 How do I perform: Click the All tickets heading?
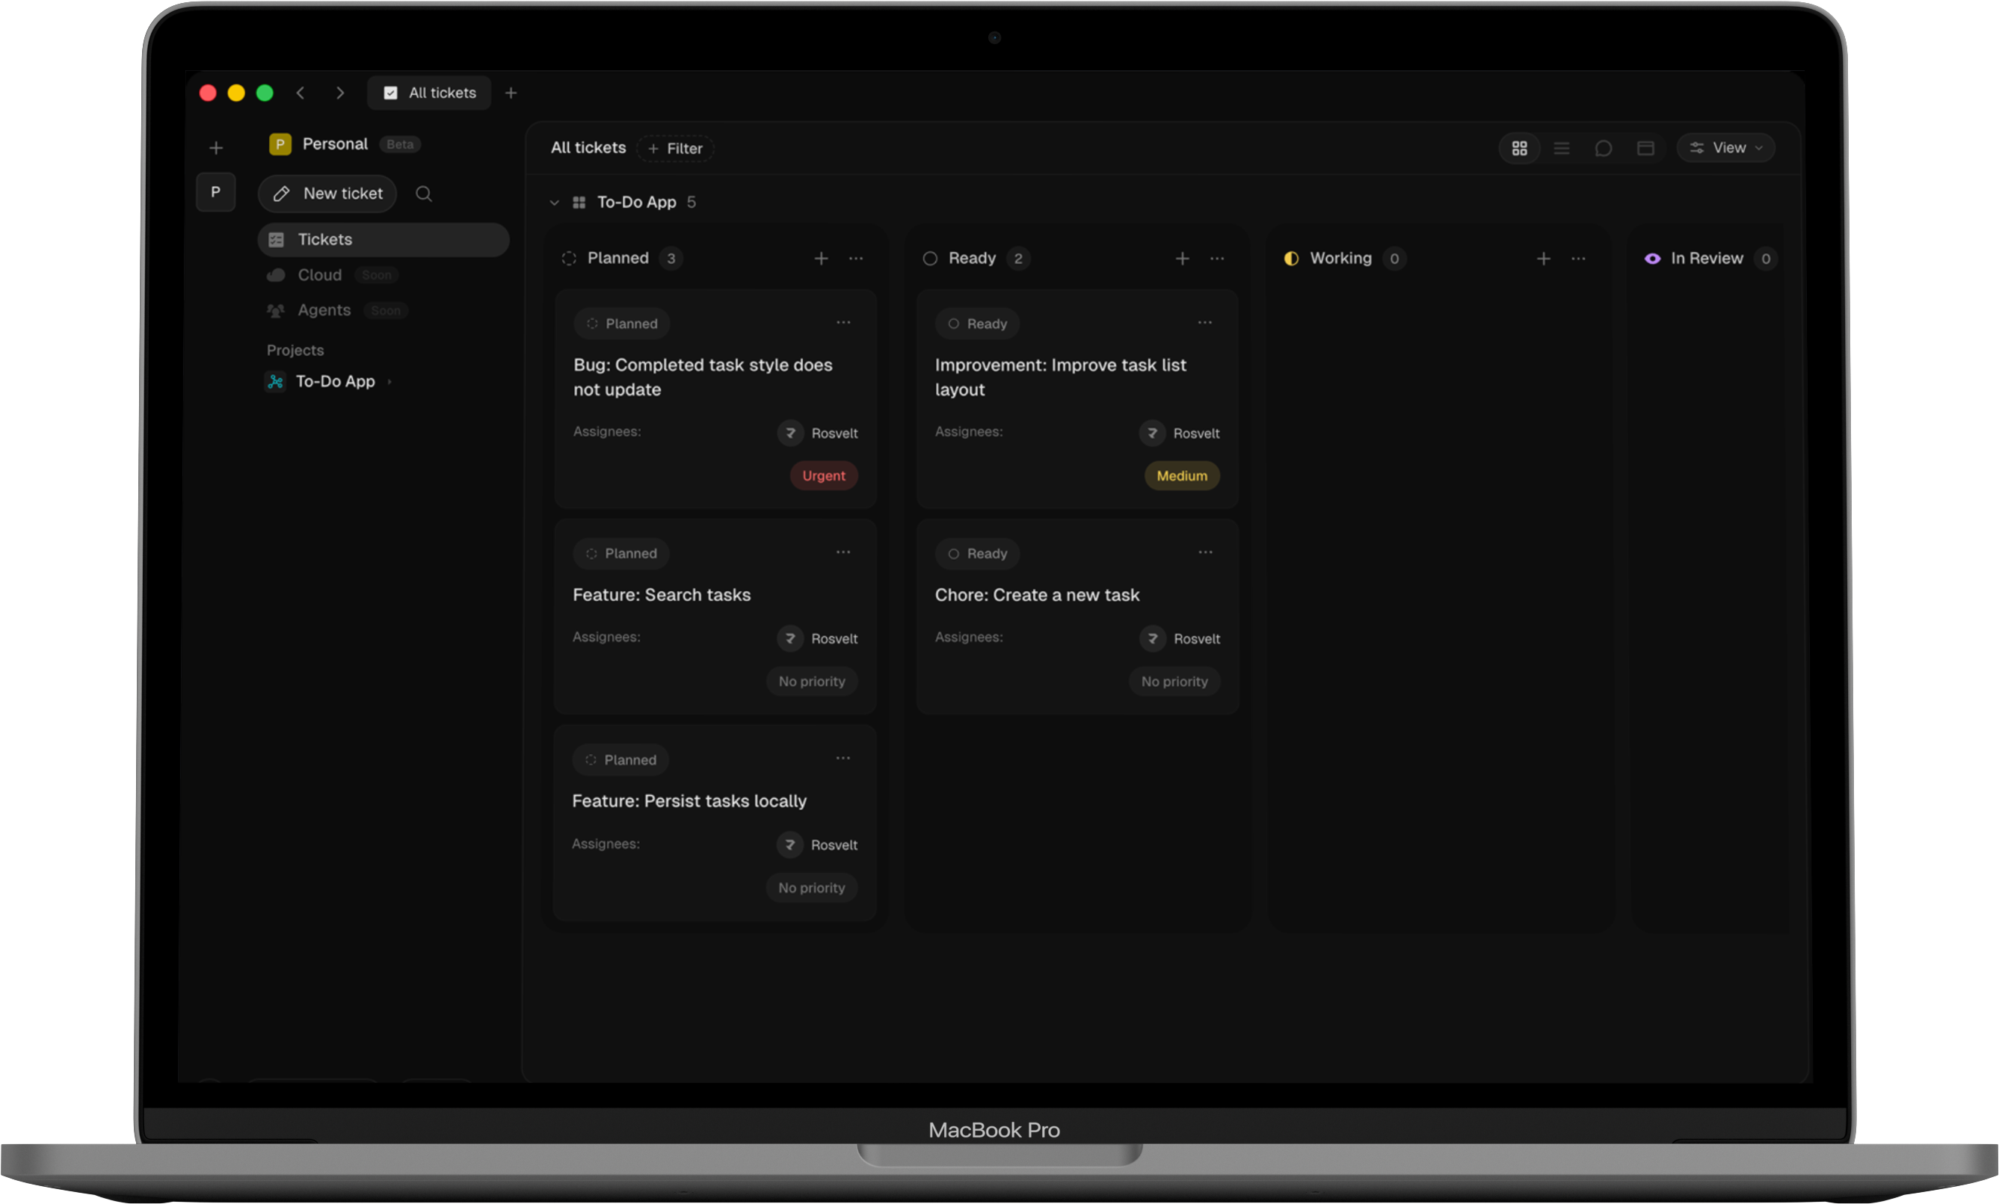tap(588, 148)
